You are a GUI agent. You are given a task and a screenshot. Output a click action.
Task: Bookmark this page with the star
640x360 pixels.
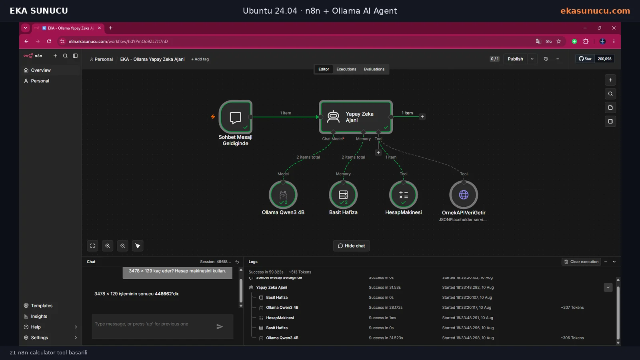[x=559, y=41]
